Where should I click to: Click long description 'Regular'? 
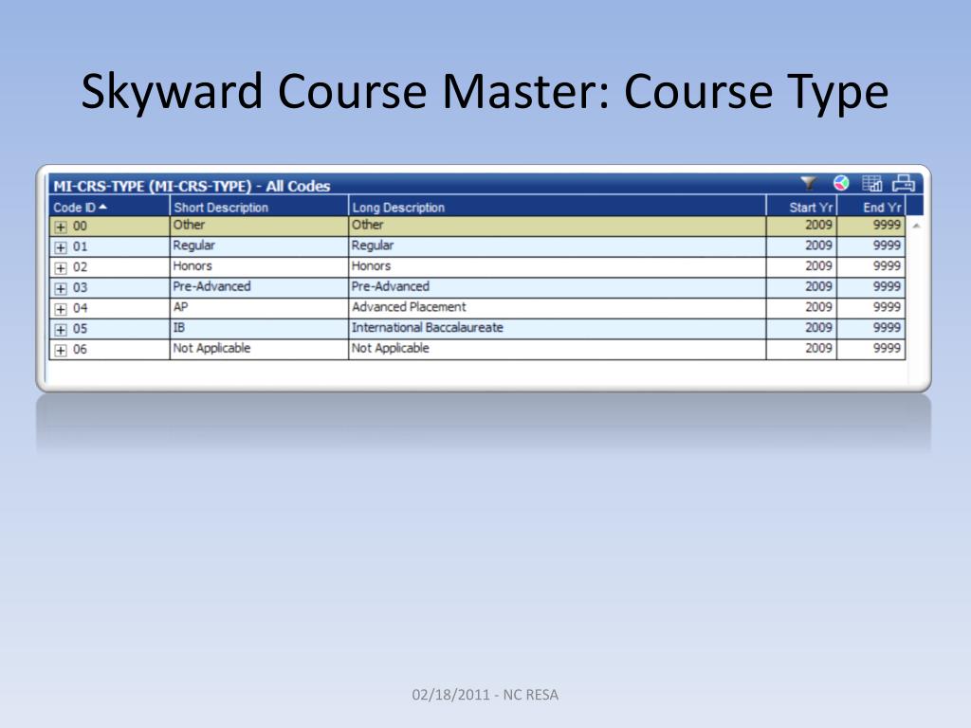tap(372, 246)
